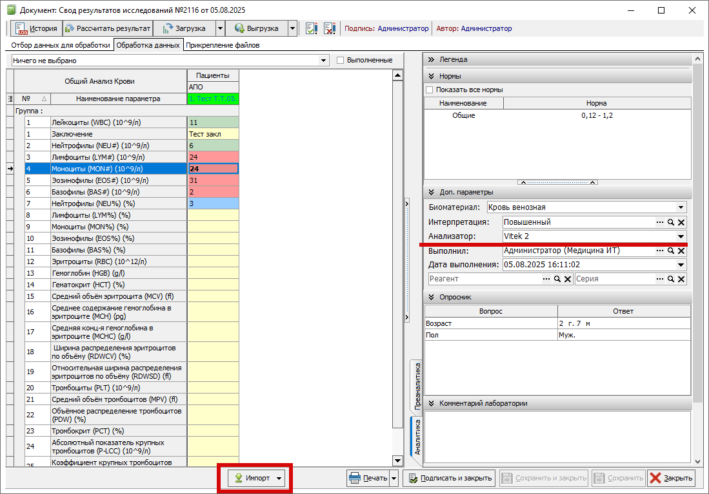
Task: Open the Загрузка dropdown arrow
Action: point(220,28)
